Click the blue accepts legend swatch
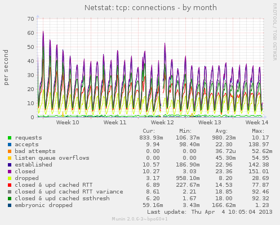This screenshot has width=280, height=225. coord(10,145)
